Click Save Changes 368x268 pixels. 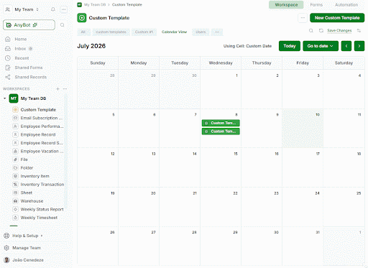(339, 31)
